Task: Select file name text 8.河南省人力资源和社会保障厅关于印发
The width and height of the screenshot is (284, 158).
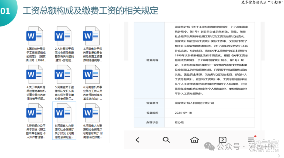Action: 64,131
